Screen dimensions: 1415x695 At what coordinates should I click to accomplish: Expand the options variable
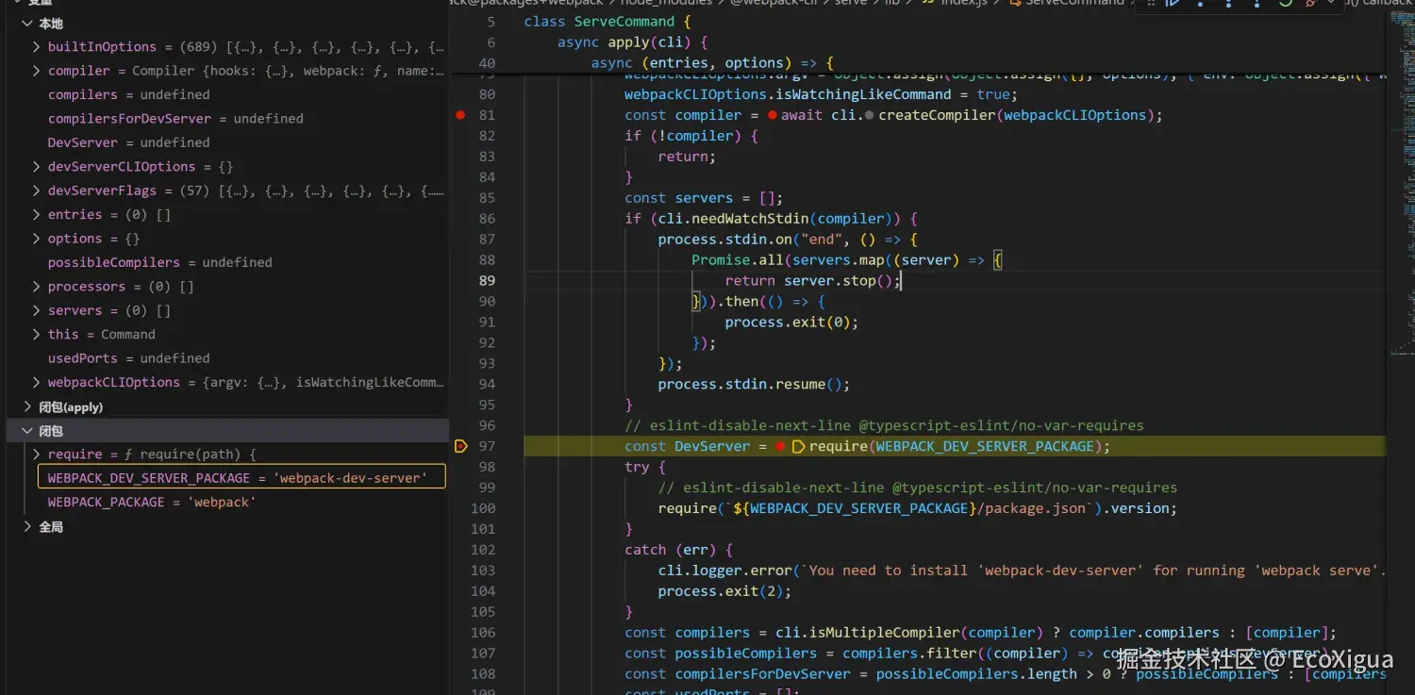[x=36, y=239]
